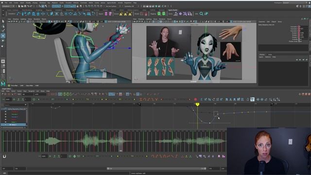The width and height of the screenshot is (311, 175).
Task: Click the first green shelf icon
Action: 159,14
